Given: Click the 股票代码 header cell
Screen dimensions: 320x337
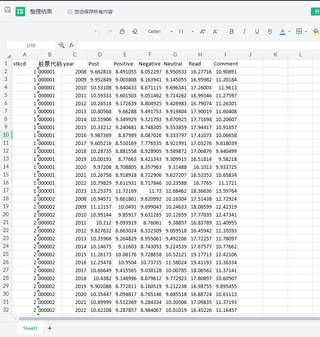Looking at the screenshot, I should 50,64.
